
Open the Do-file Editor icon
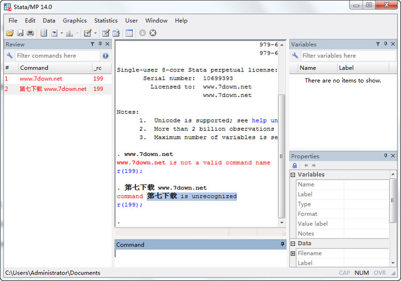88,33
